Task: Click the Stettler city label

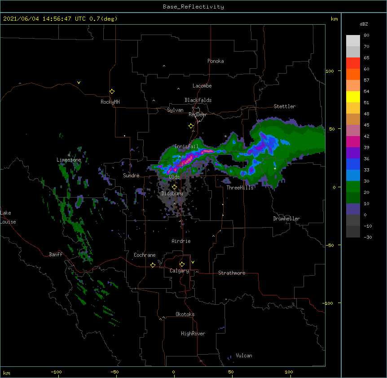Action: pos(284,106)
